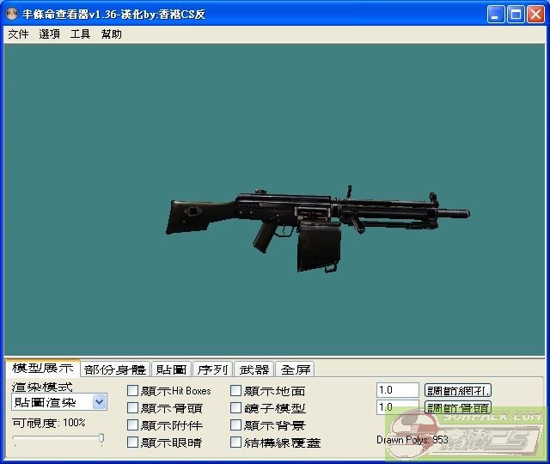Open the 文件 menu
This screenshot has height=464, width=550.
[x=18, y=34]
